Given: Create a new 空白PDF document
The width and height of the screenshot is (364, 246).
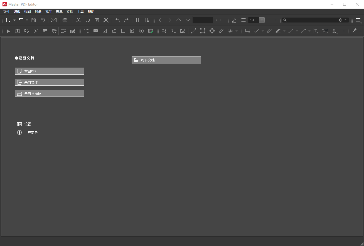Looking at the screenshot, I should [49, 71].
